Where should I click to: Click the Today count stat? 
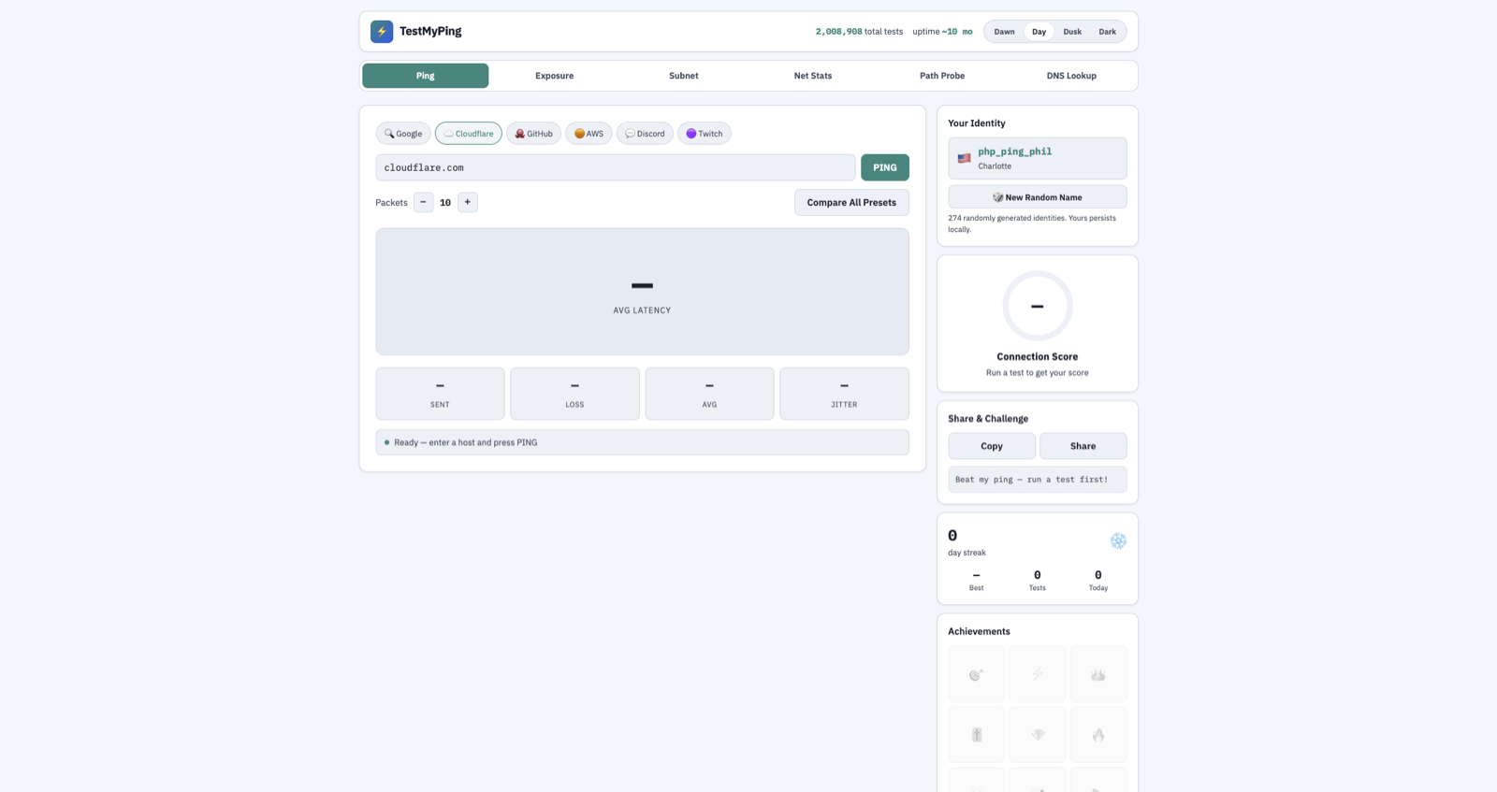(x=1098, y=581)
